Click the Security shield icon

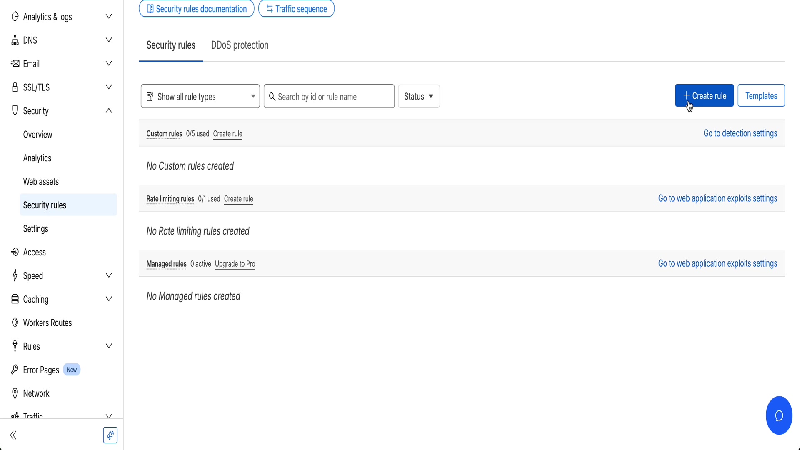pos(15,110)
